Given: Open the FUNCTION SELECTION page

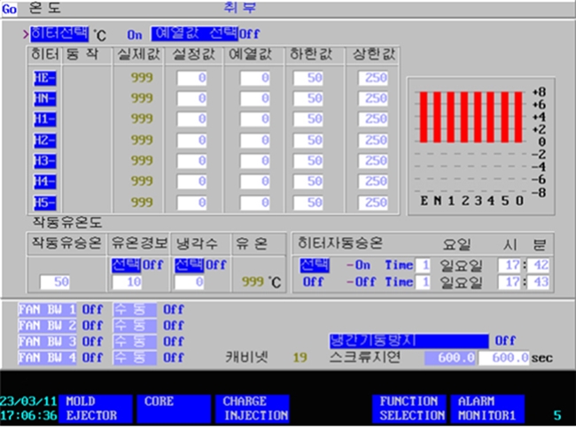Looking at the screenshot, I should 411,408.
